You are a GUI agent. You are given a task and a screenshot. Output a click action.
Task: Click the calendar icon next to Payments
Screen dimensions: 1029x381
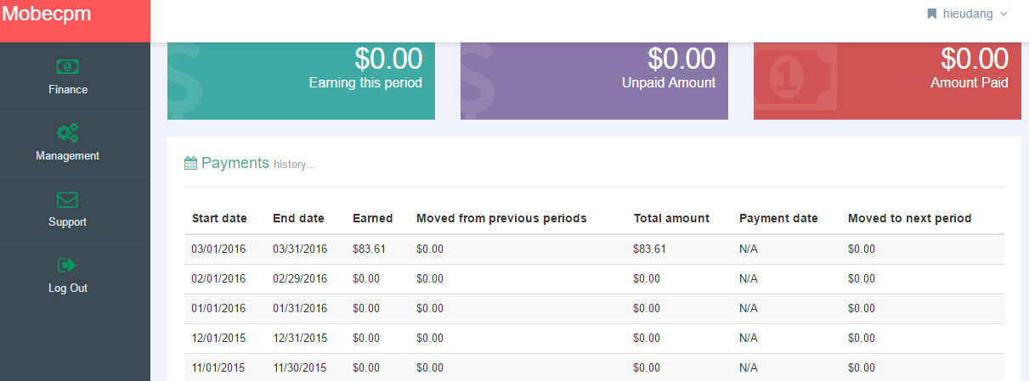(191, 164)
